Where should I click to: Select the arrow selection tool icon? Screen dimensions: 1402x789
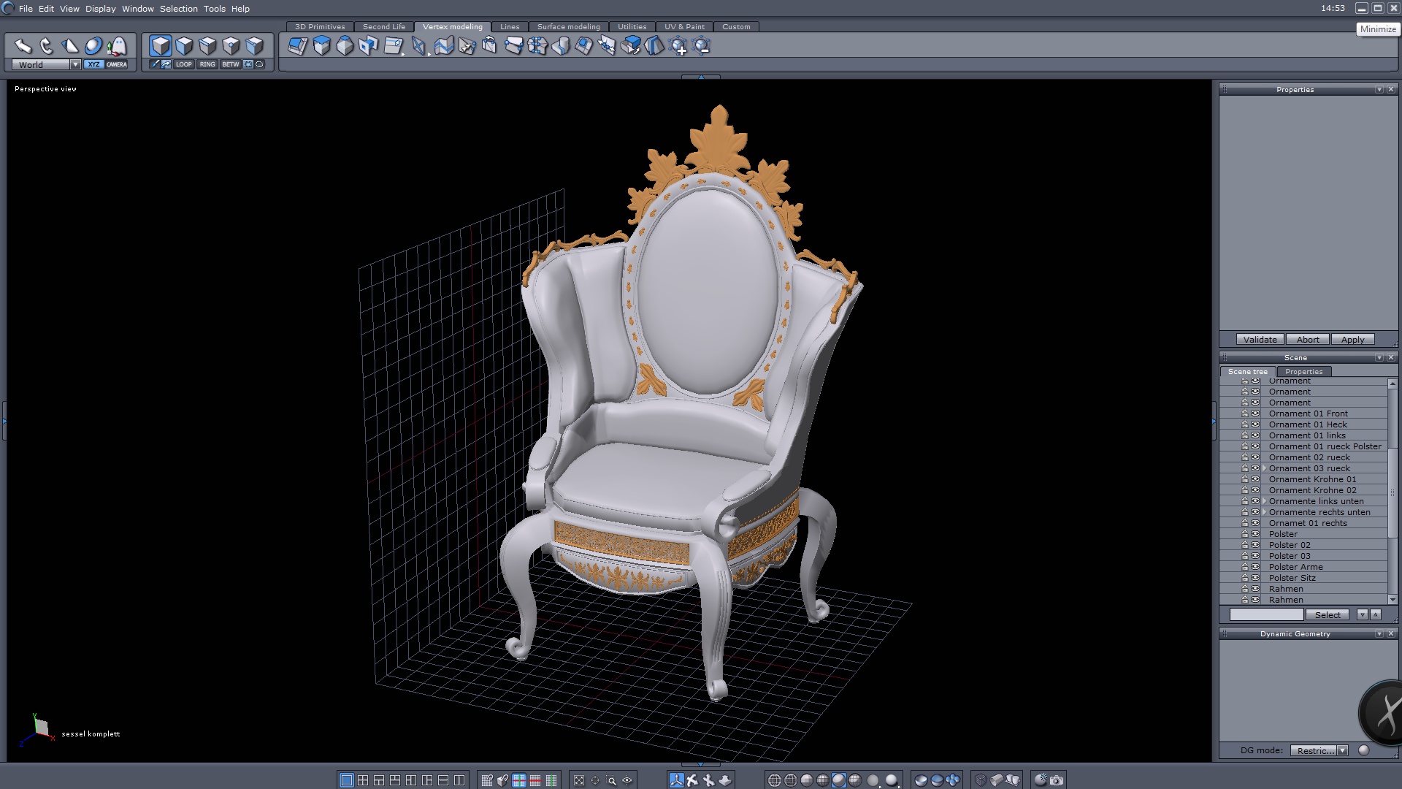[x=23, y=46]
